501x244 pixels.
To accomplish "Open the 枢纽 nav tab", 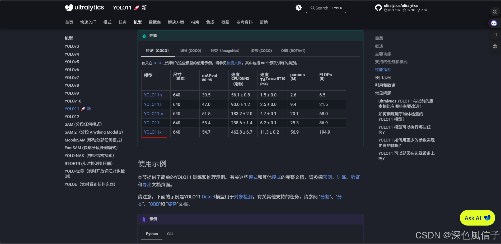I will [x=225, y=22].
